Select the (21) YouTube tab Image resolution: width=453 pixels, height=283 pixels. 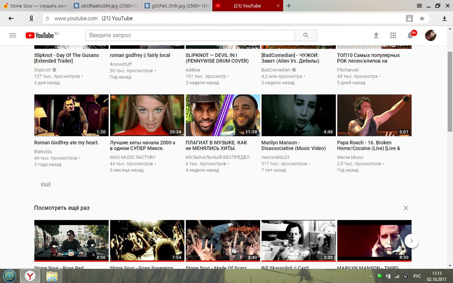pyautogui.click(x=247, y=6)
